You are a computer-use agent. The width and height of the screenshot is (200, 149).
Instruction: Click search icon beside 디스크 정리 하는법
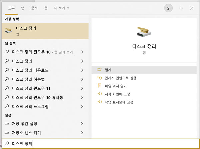[x=7, y=79]
